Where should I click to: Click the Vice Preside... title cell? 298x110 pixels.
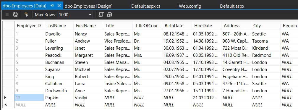click(118, 41)
